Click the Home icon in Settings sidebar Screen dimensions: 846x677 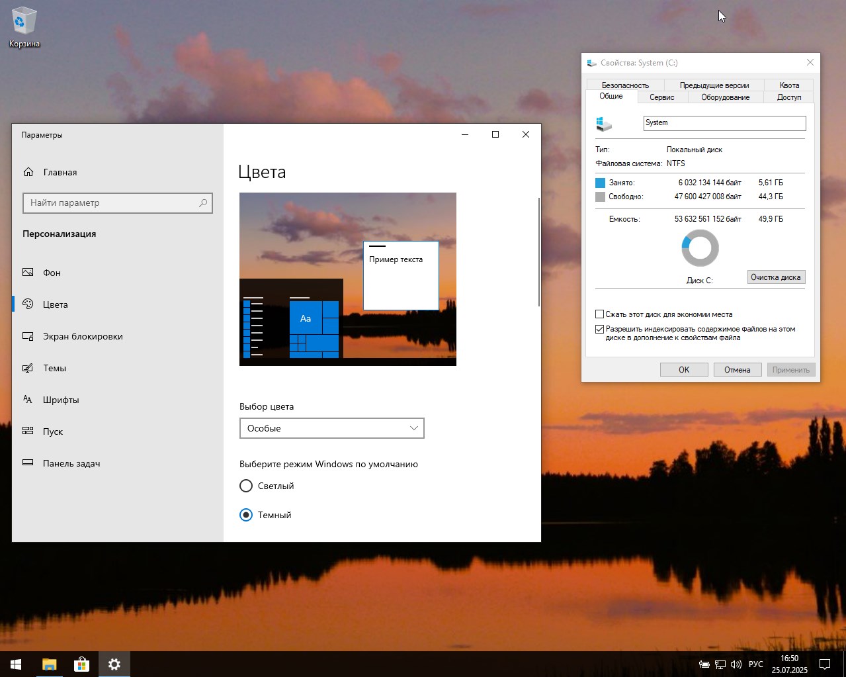click(x=28, y=172)
